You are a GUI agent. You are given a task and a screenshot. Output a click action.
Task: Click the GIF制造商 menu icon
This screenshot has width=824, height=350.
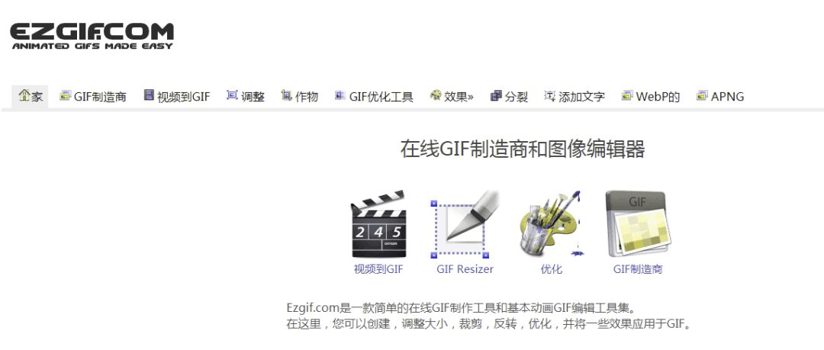(x=65, y=95)
